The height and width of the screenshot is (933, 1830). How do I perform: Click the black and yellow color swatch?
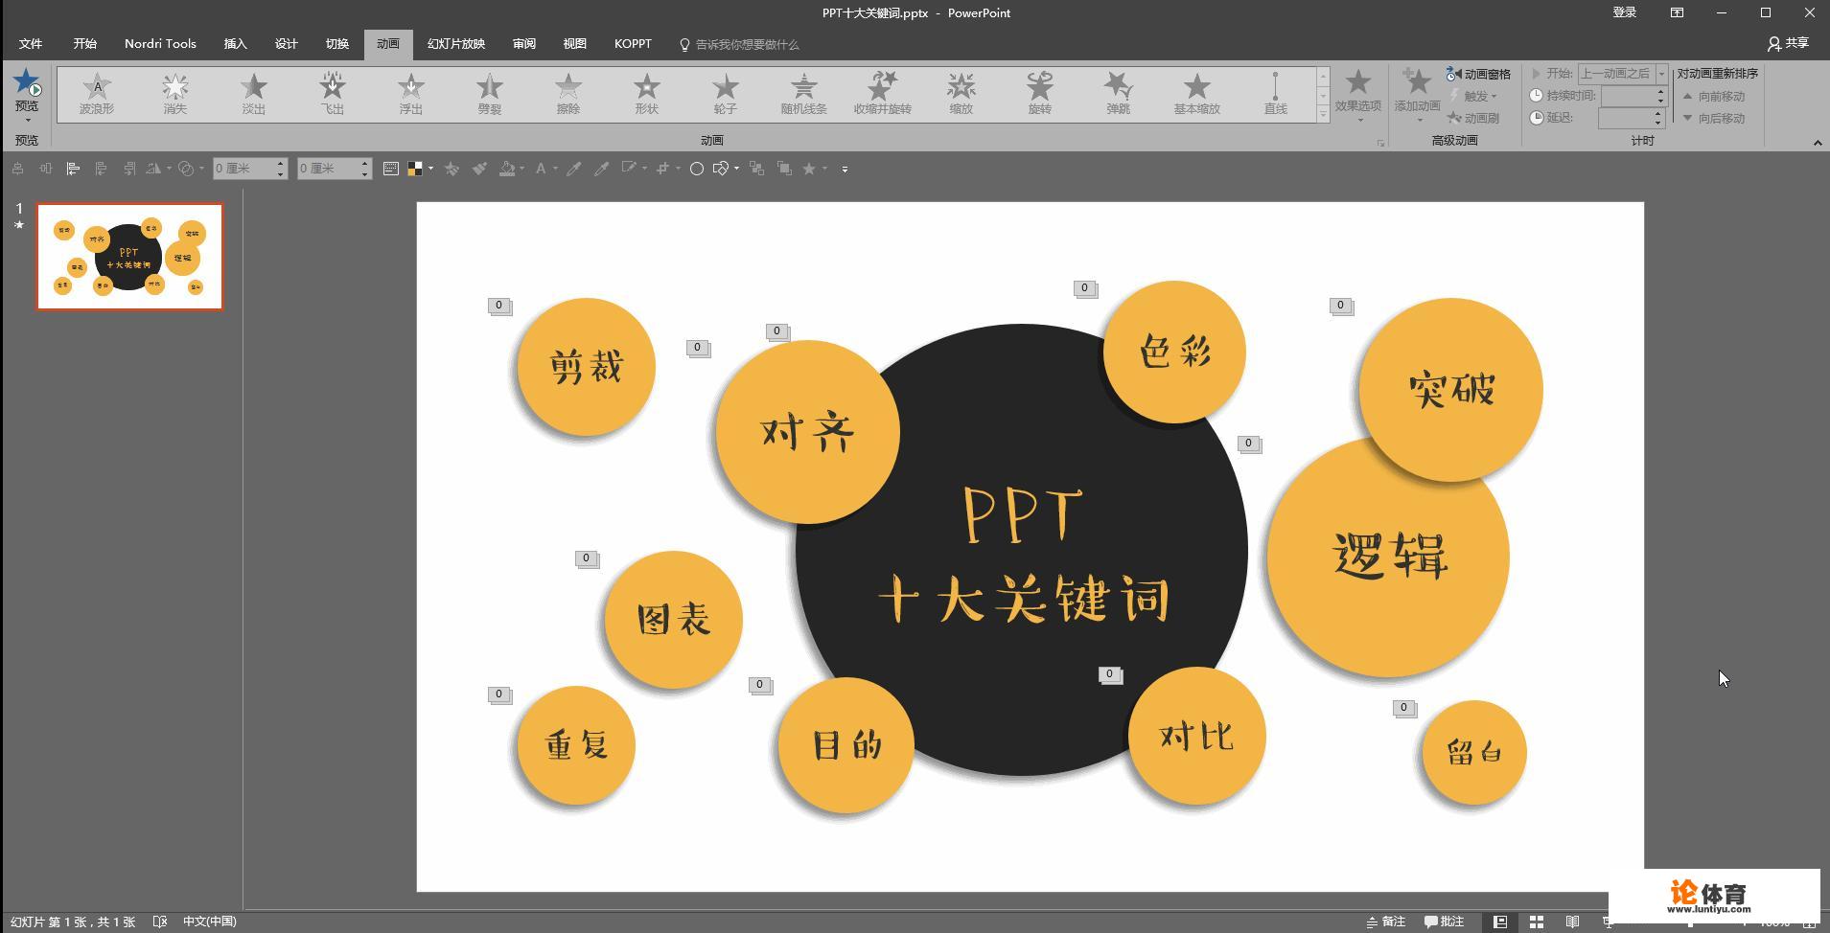tap(415, 169)
